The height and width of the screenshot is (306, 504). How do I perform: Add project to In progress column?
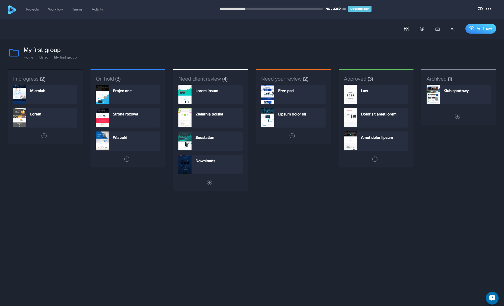pyautogui.click(x=44, y=136)
